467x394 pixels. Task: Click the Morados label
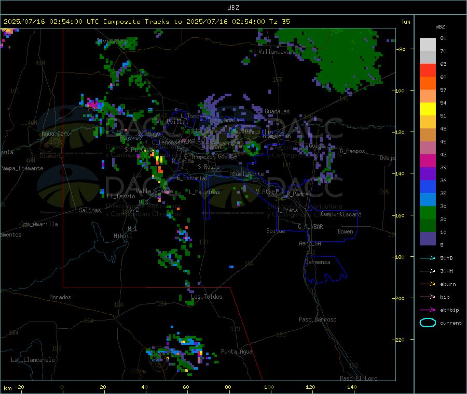60,297
